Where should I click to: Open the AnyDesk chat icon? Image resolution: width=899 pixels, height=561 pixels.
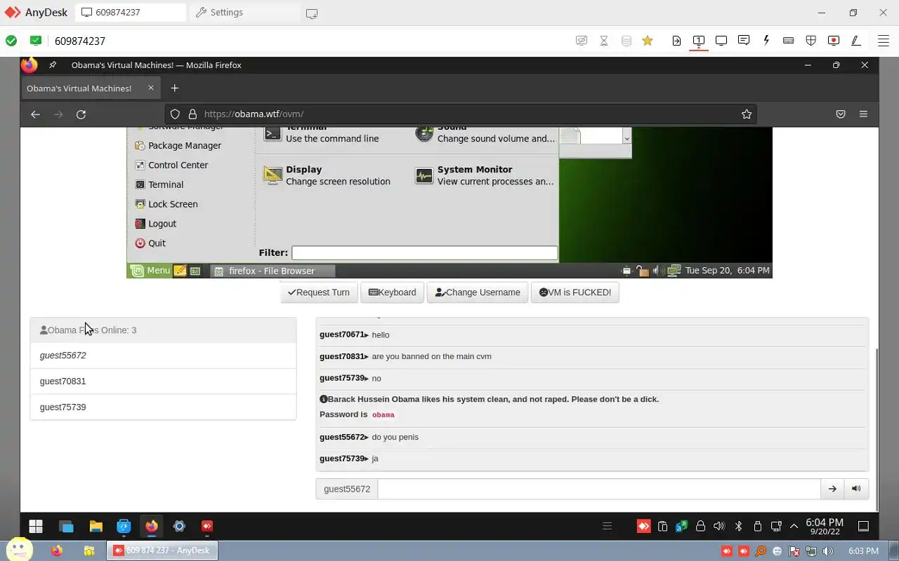click(744, 41)
